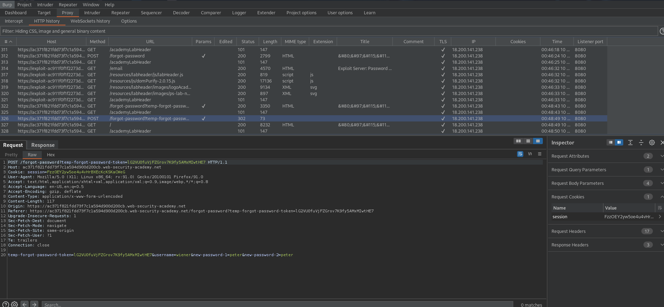
Task: Switch to the Target tab
Action: 44,13
